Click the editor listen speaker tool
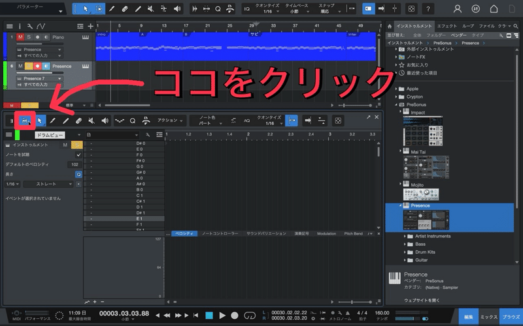This screenshot has height=326, width=523. 105,121
